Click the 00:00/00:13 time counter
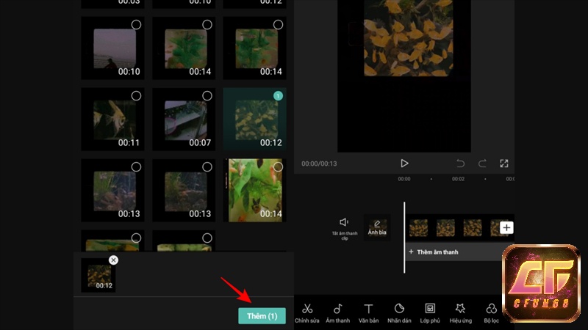The width and height of the screenshot is (588, 330). pos(319,164)
